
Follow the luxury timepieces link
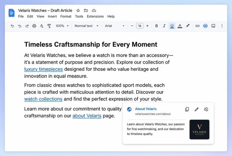click(43, 69)
